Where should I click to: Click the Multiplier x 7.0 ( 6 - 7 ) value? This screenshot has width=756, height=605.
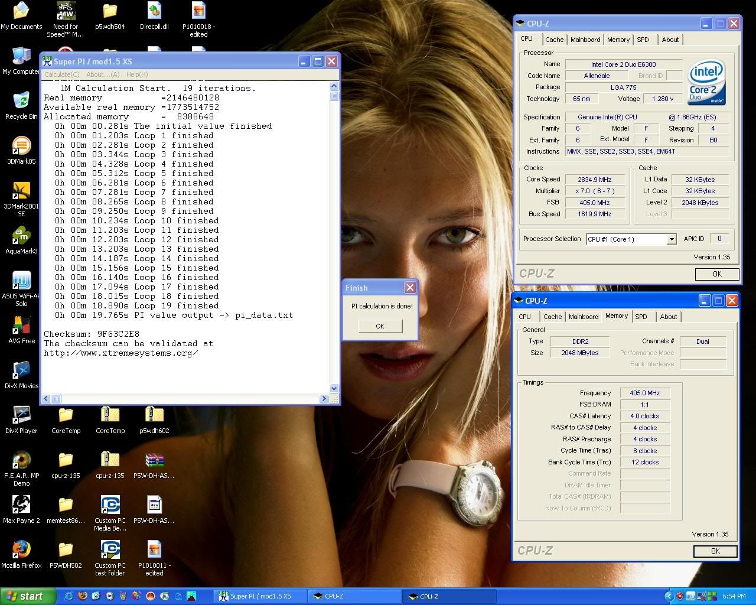coord(595,191)
